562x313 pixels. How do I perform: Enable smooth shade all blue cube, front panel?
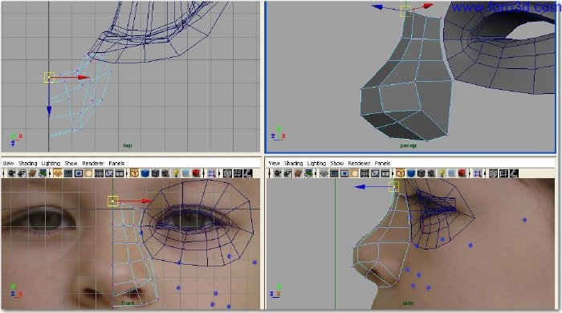[145, 173]
